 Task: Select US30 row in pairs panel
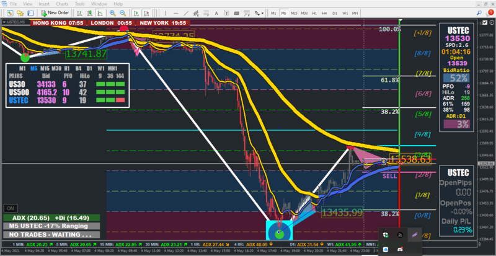pos(67,84)
